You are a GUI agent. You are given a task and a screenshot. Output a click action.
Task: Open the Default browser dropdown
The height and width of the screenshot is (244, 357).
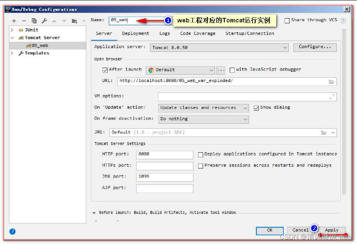pos(180,70)
